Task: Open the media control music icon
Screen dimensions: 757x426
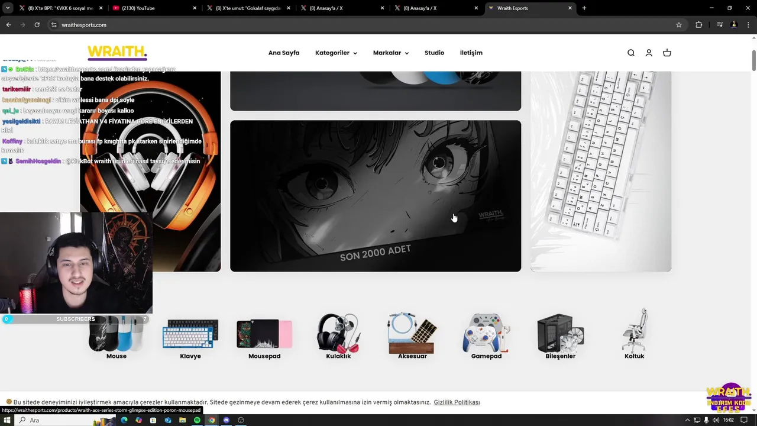Action: coord(719,25)
